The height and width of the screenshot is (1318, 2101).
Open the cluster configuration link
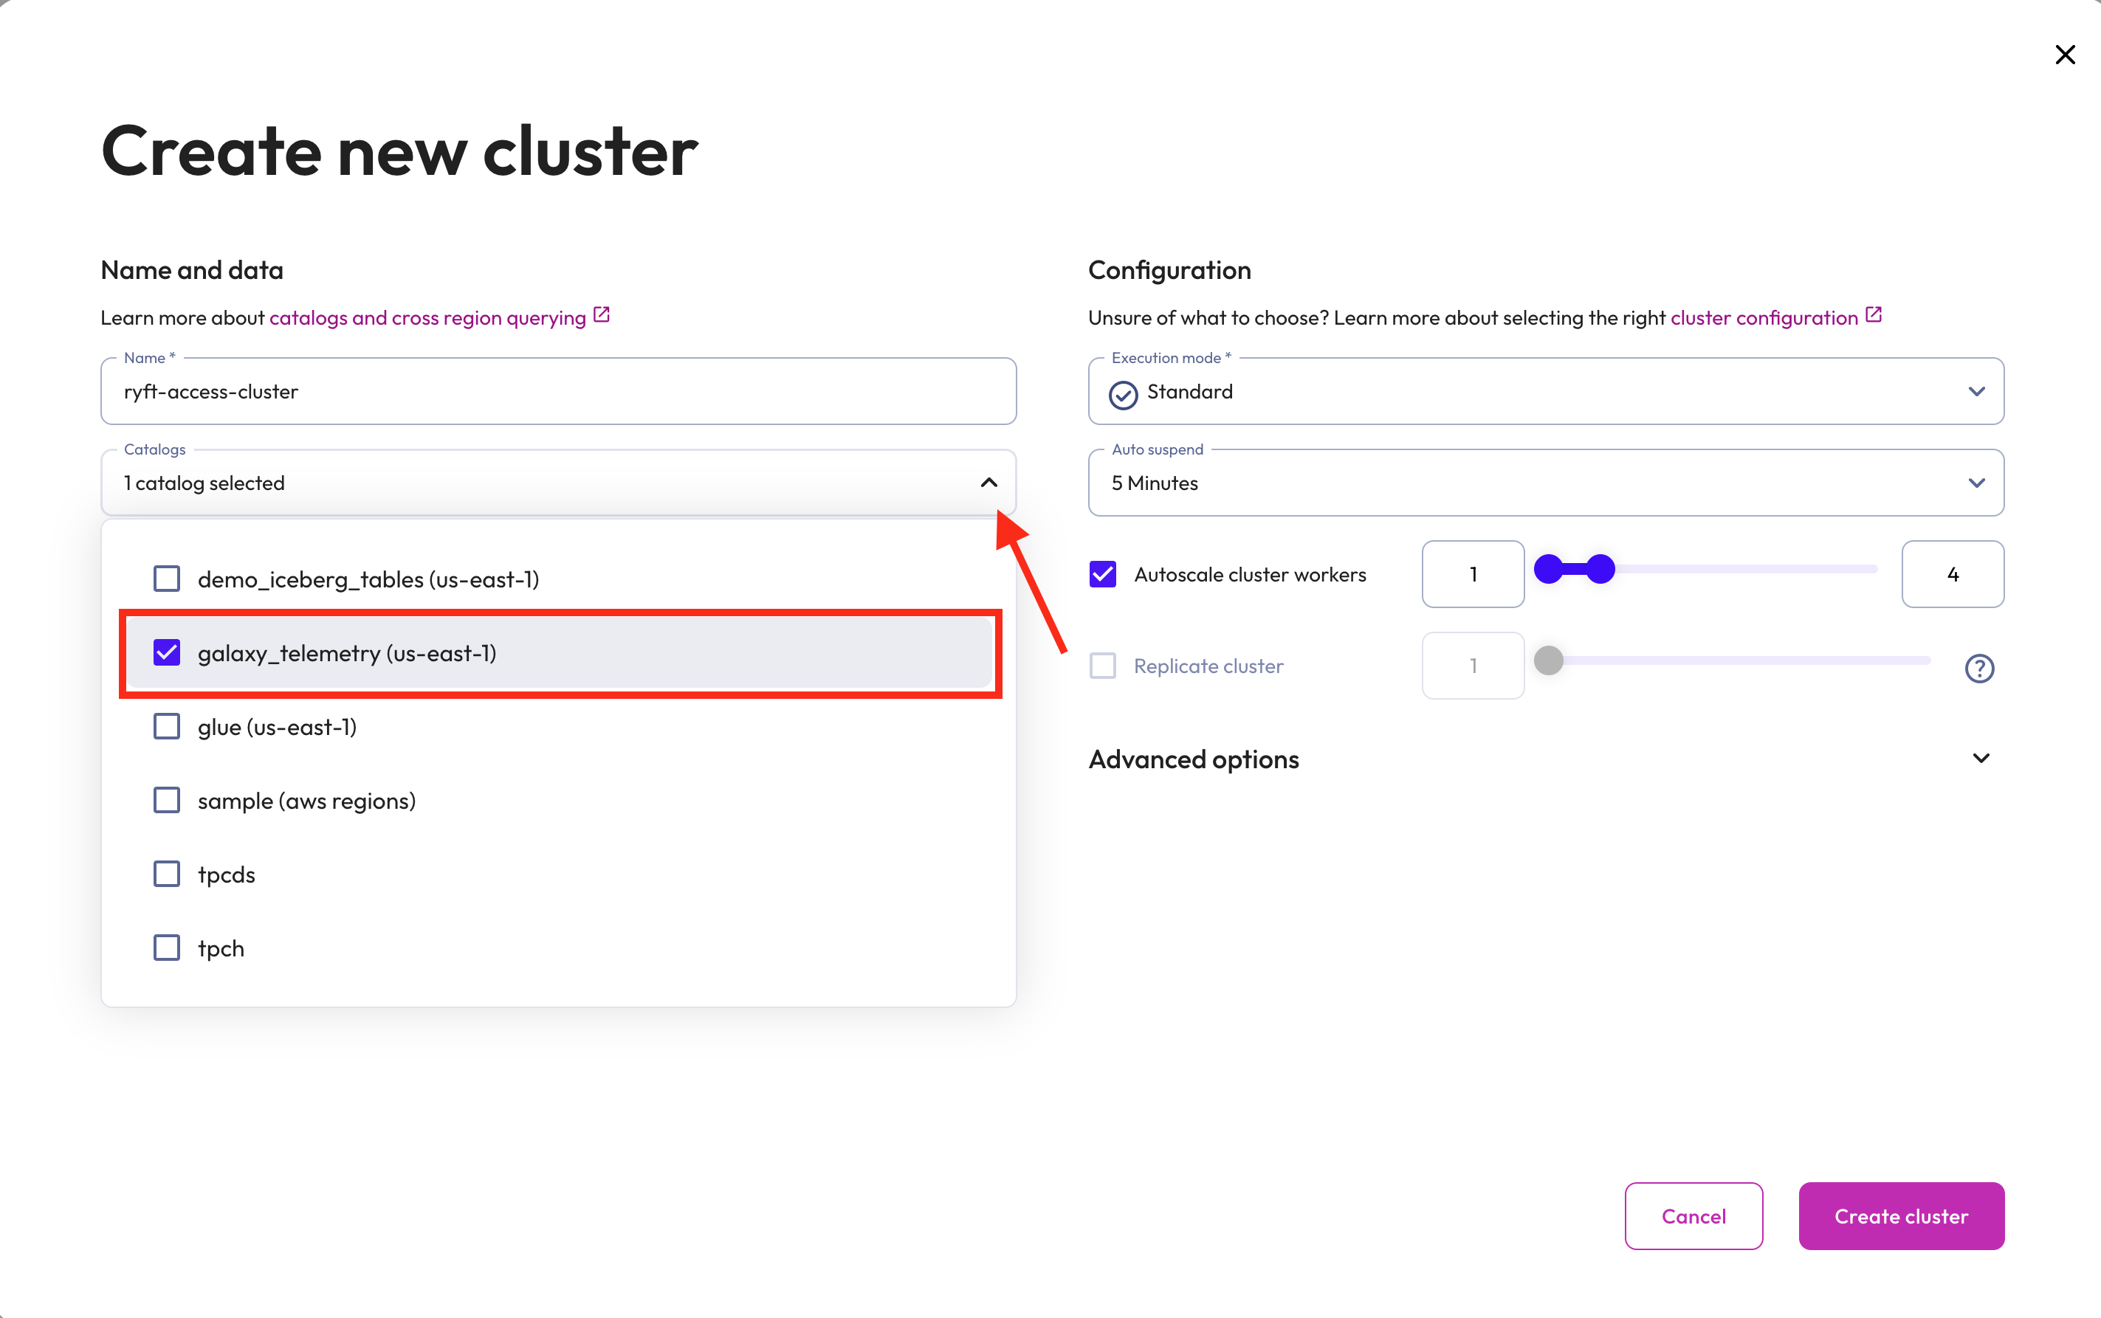(x=1762, y=317)
